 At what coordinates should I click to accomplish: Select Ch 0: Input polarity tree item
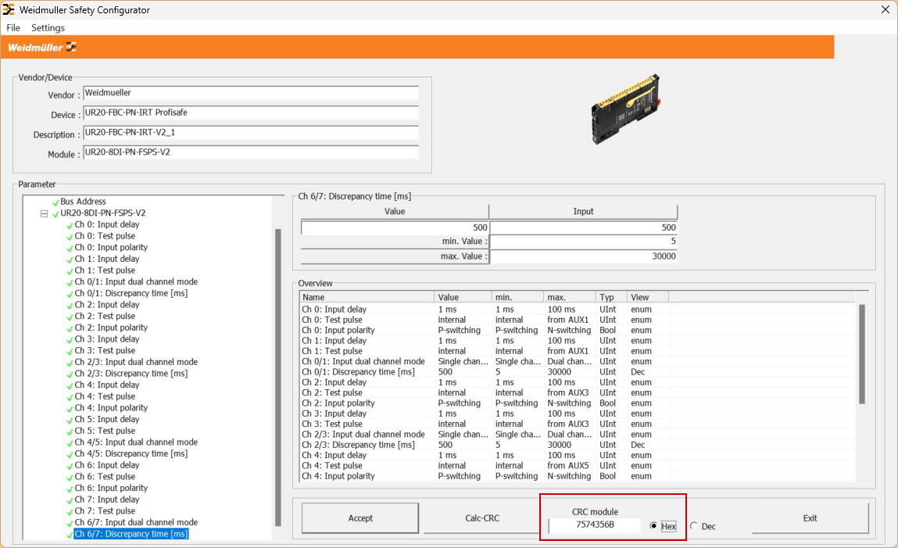111,247
